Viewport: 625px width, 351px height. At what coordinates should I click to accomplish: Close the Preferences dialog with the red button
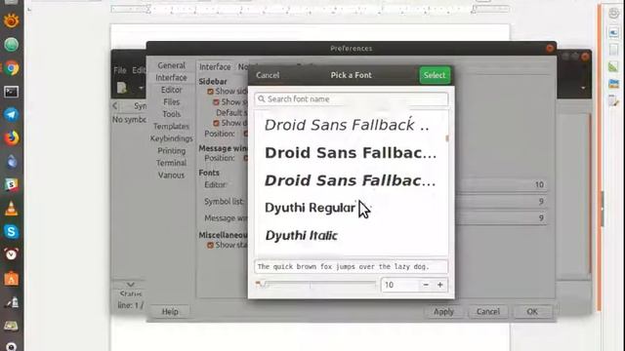tap(550, 48)
